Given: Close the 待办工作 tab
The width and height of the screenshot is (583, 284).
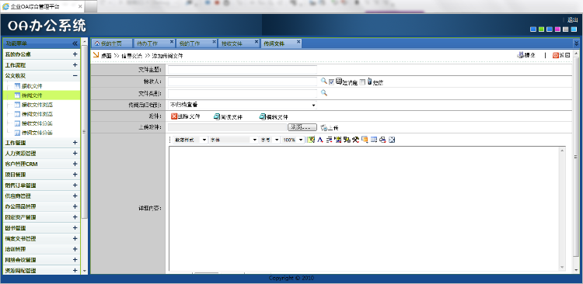Looking at the screenshot, I should click(172, 42).
